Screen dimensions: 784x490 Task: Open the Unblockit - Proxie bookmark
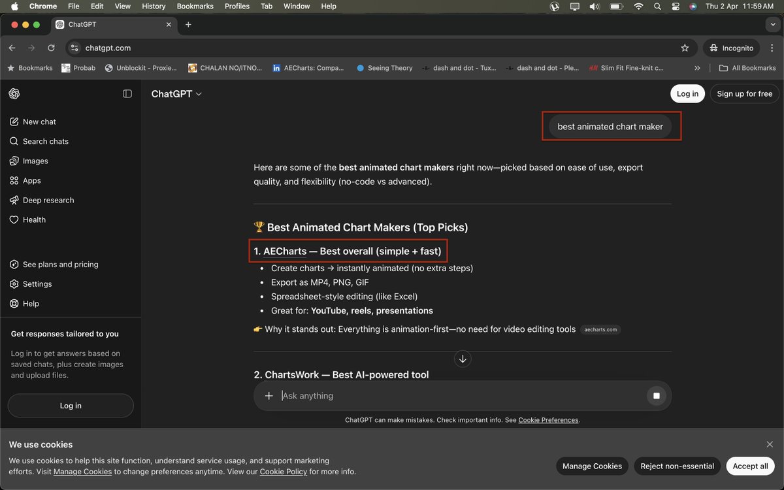click(142, 68)
